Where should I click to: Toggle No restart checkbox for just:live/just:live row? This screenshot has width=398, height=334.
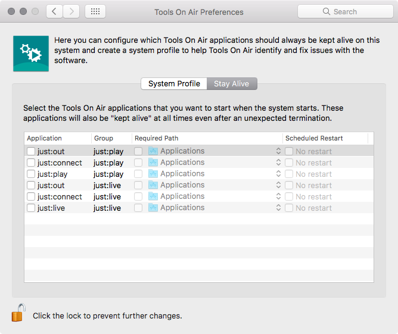point(289,208)
